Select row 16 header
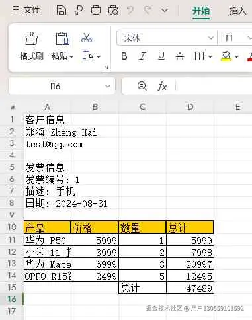The height and width of the screenshot is (320, 252). click(x=12, y=299)
